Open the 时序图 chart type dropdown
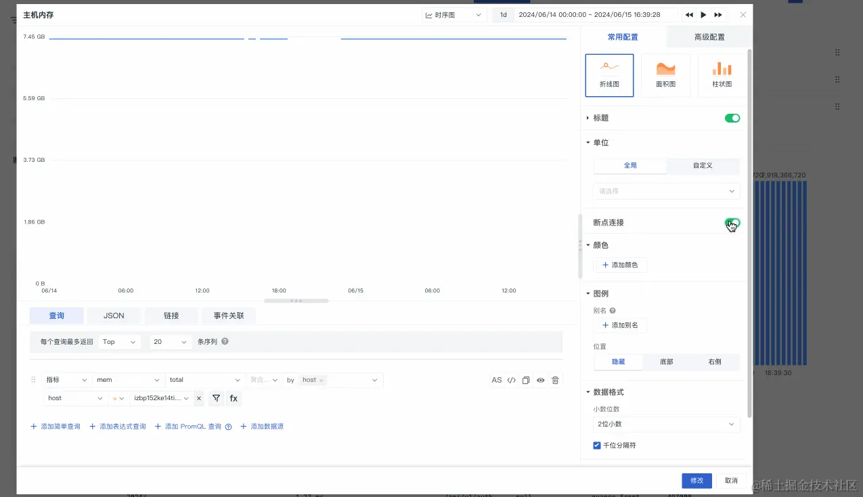The width and height of the screenshot is (863, 497). (453, 15)
